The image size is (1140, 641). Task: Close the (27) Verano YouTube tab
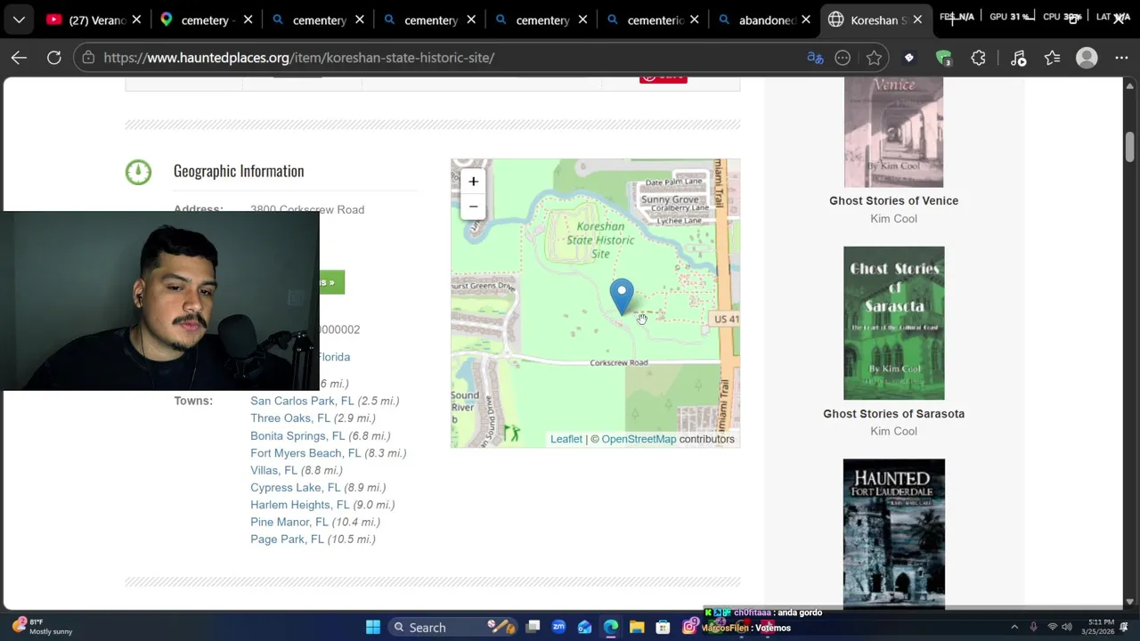(136, 20)
